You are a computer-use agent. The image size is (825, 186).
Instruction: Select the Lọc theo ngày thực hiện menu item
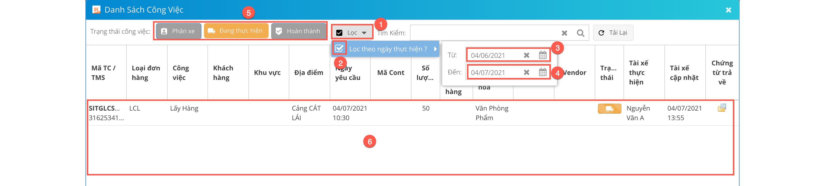[x=388, y=49]
